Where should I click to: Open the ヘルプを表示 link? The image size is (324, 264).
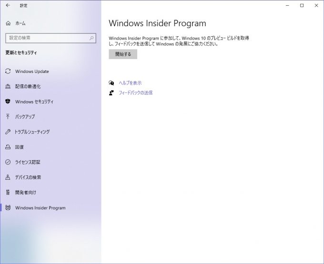[130, 83]
